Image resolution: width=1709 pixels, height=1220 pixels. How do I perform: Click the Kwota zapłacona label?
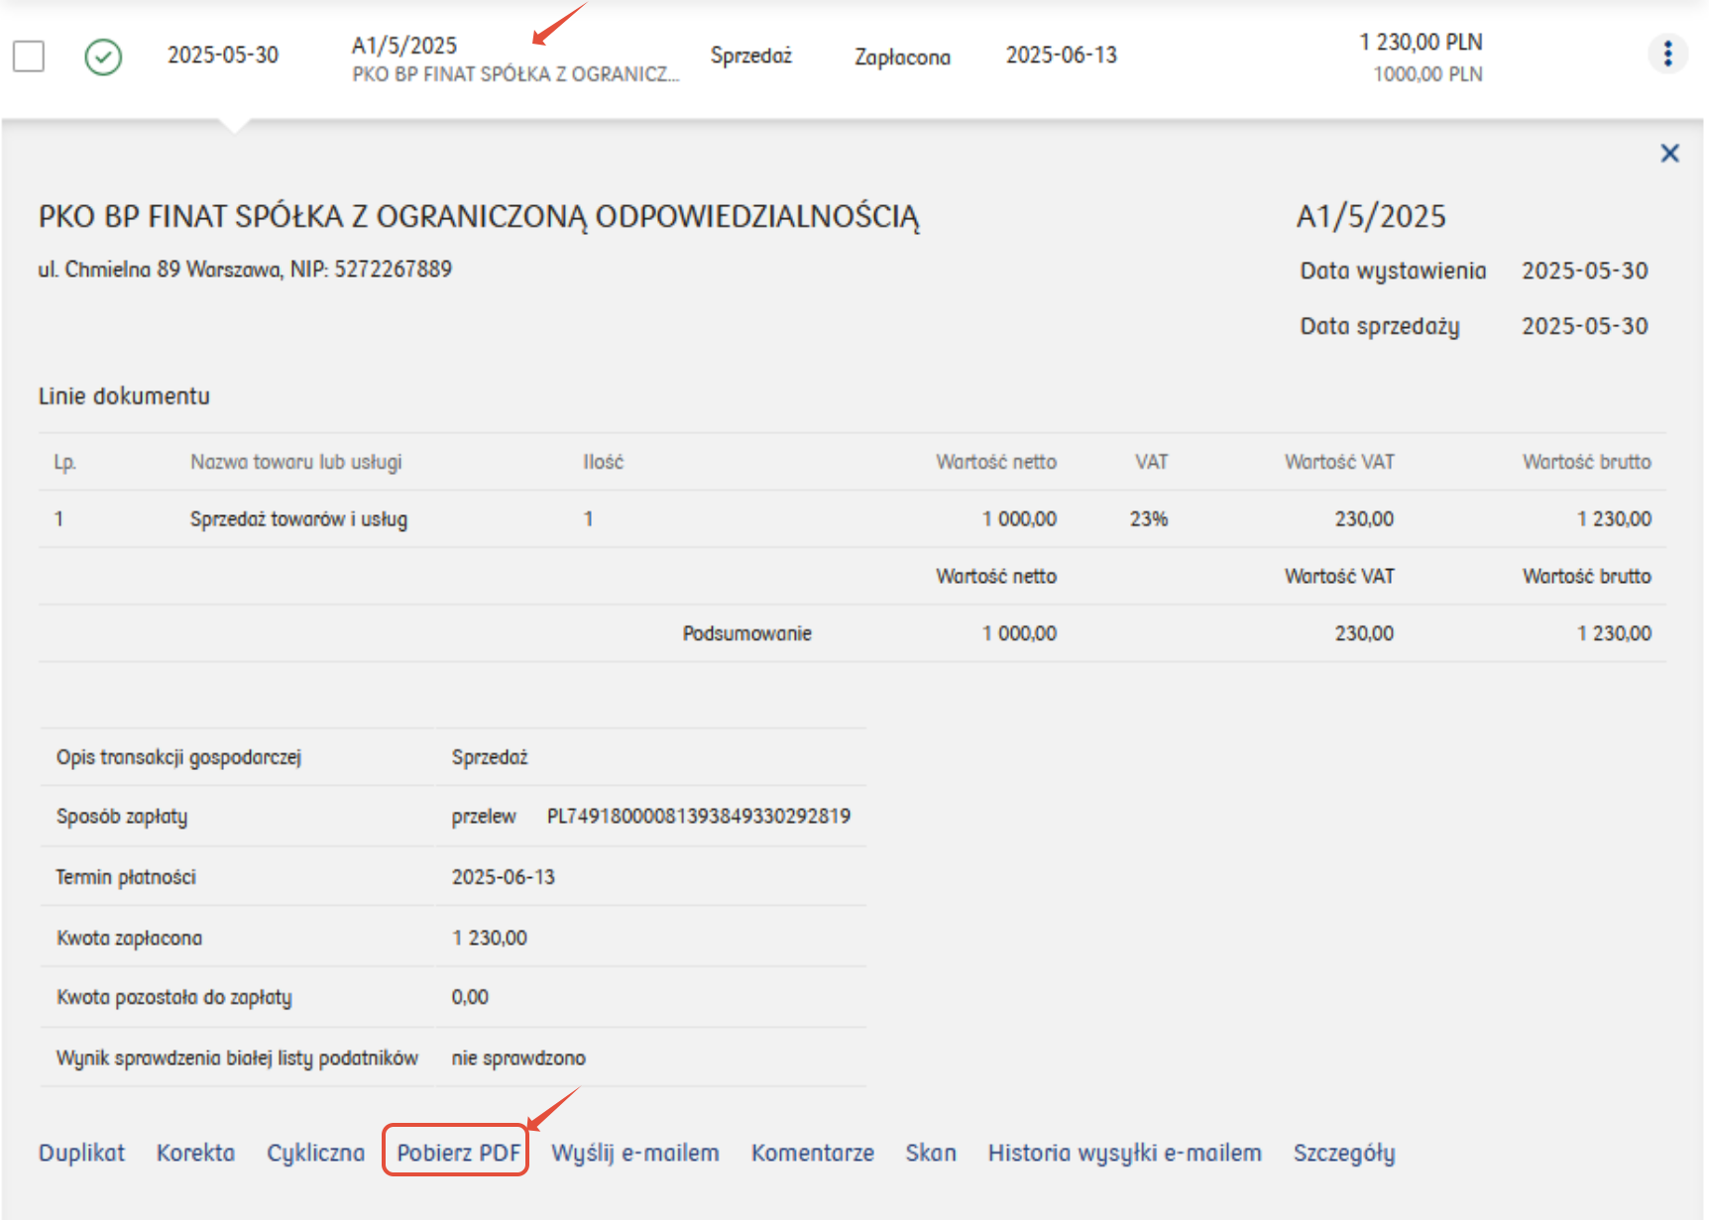click(x=130, y=939)
